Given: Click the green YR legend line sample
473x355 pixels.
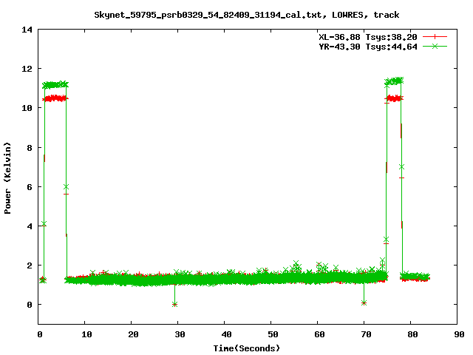Looking at the screenshot, I should pos(435,47).
